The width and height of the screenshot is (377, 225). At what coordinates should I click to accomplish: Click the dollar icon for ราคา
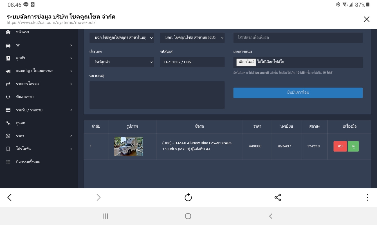coord(8,136)
